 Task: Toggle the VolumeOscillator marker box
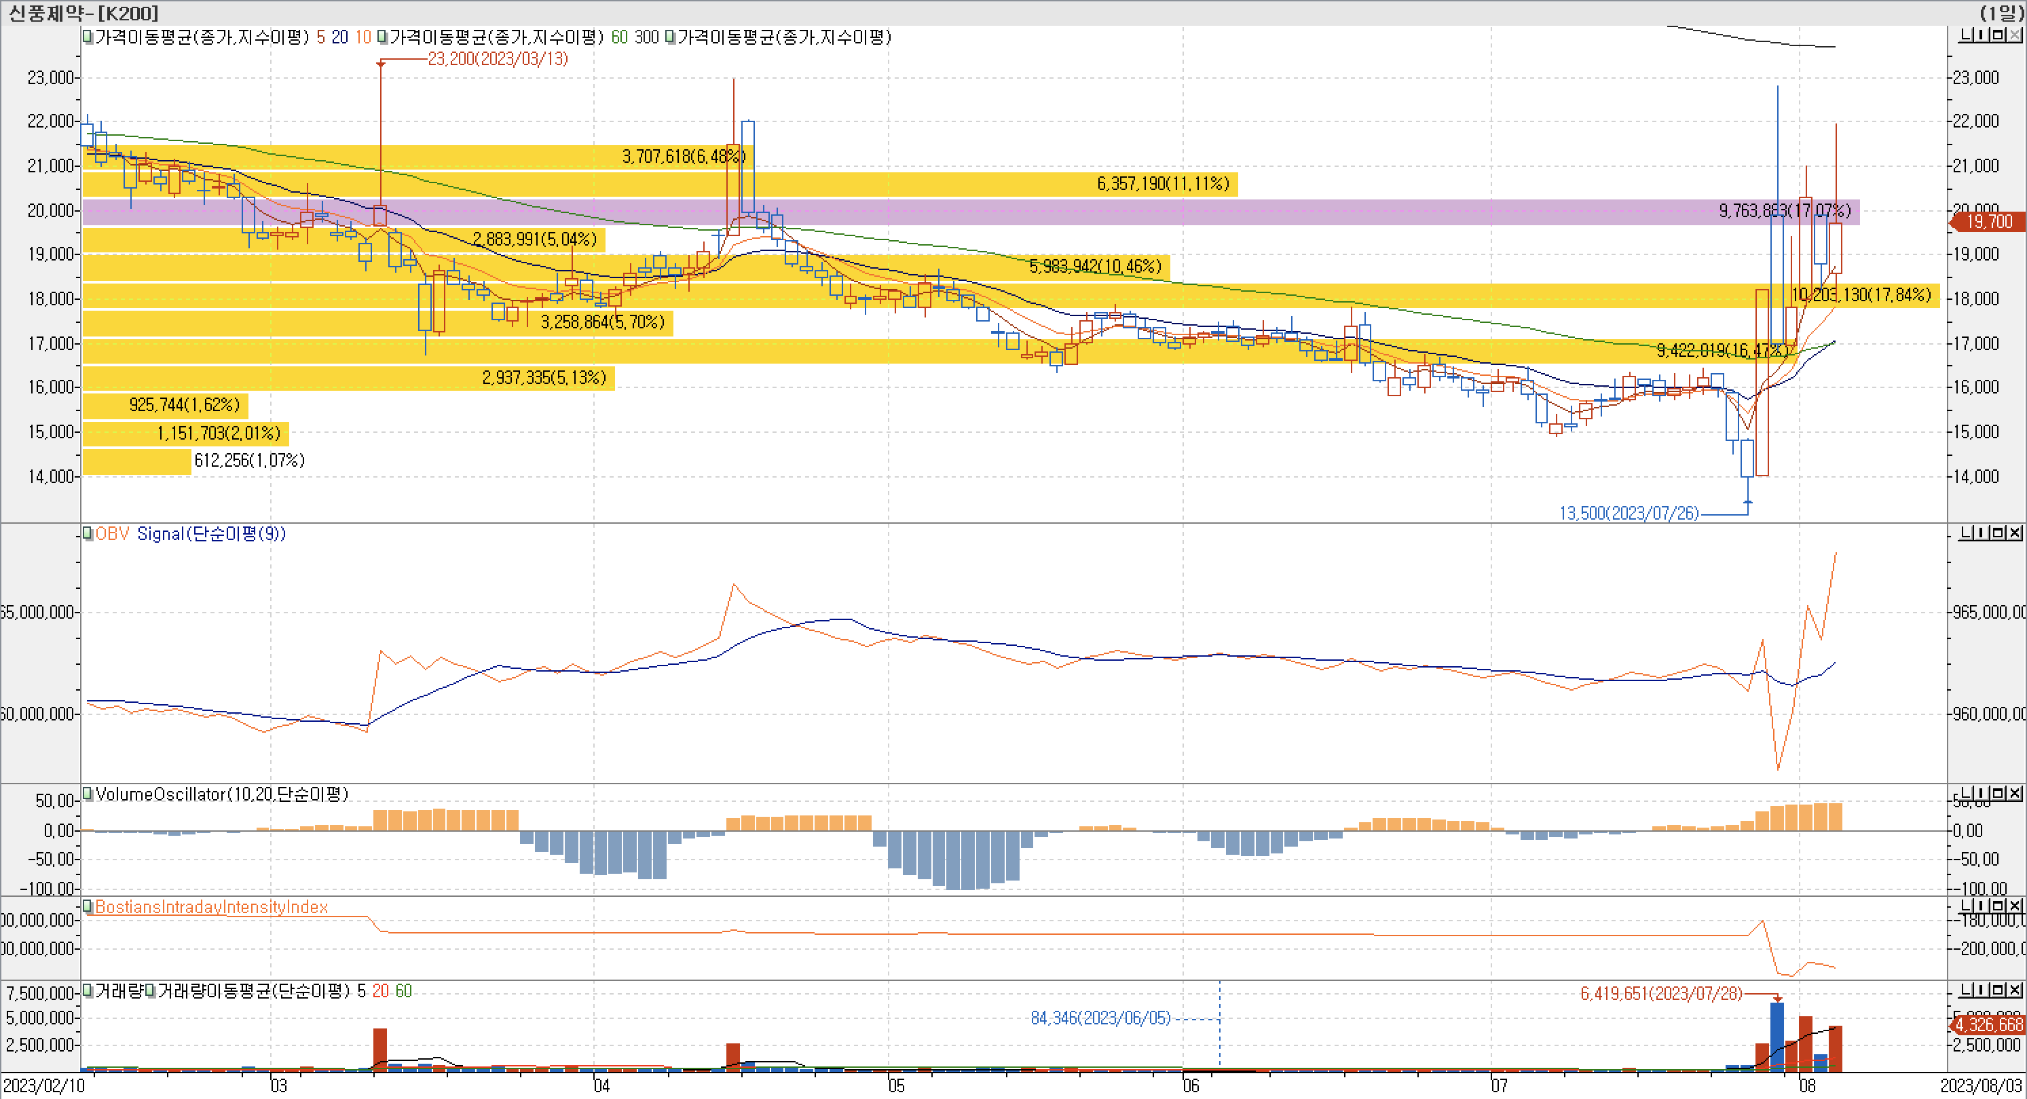[x=88, y=794]
